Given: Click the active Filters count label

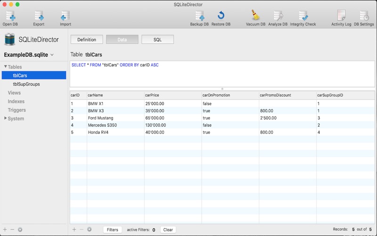Looking at the screenshot, I should pyautogui.click(x=141, y=230).
